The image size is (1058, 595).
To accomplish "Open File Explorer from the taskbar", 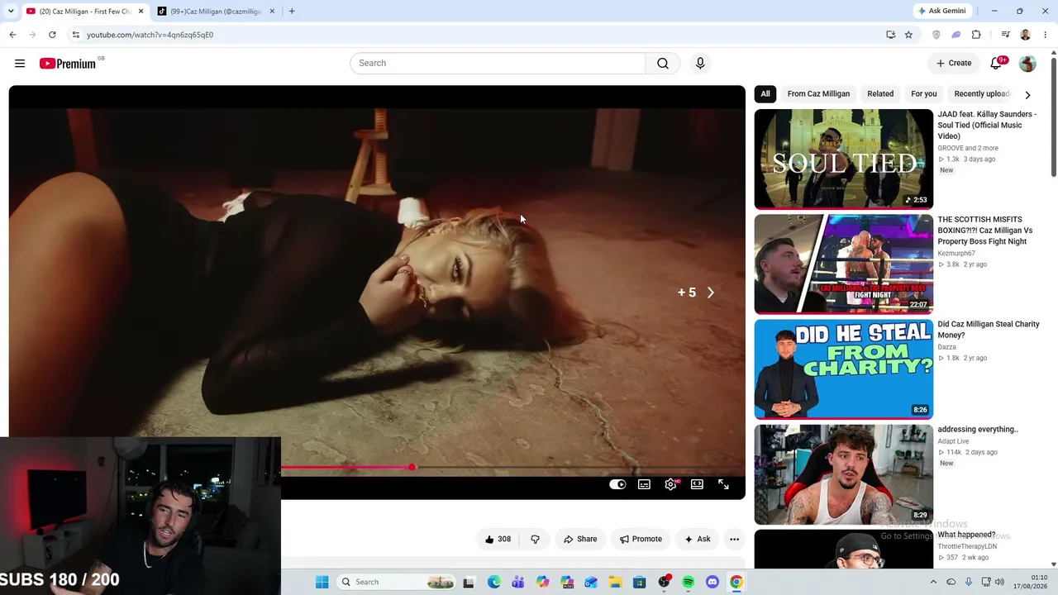I will click(616, 582).
